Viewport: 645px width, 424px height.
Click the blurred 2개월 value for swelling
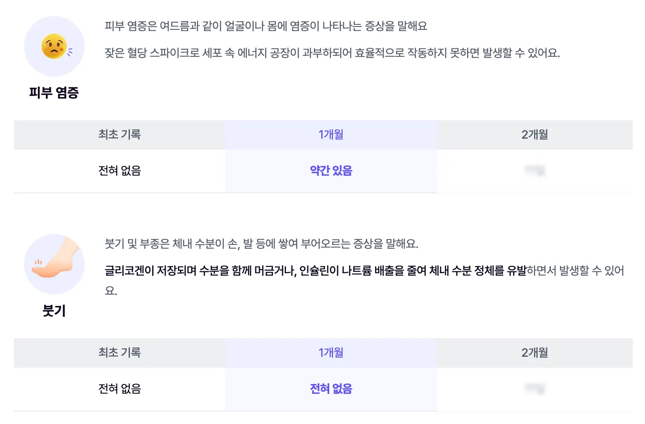[535, 389]
